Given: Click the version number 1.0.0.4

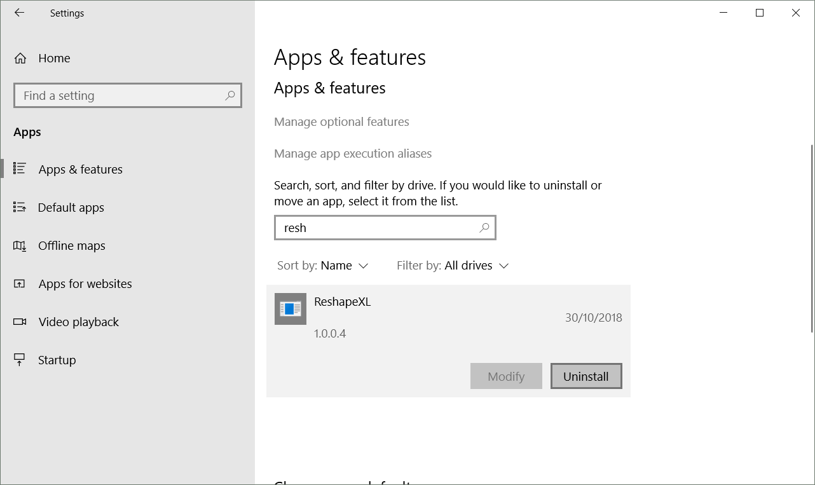Looking at the screenshot, I should pos(330,334).
